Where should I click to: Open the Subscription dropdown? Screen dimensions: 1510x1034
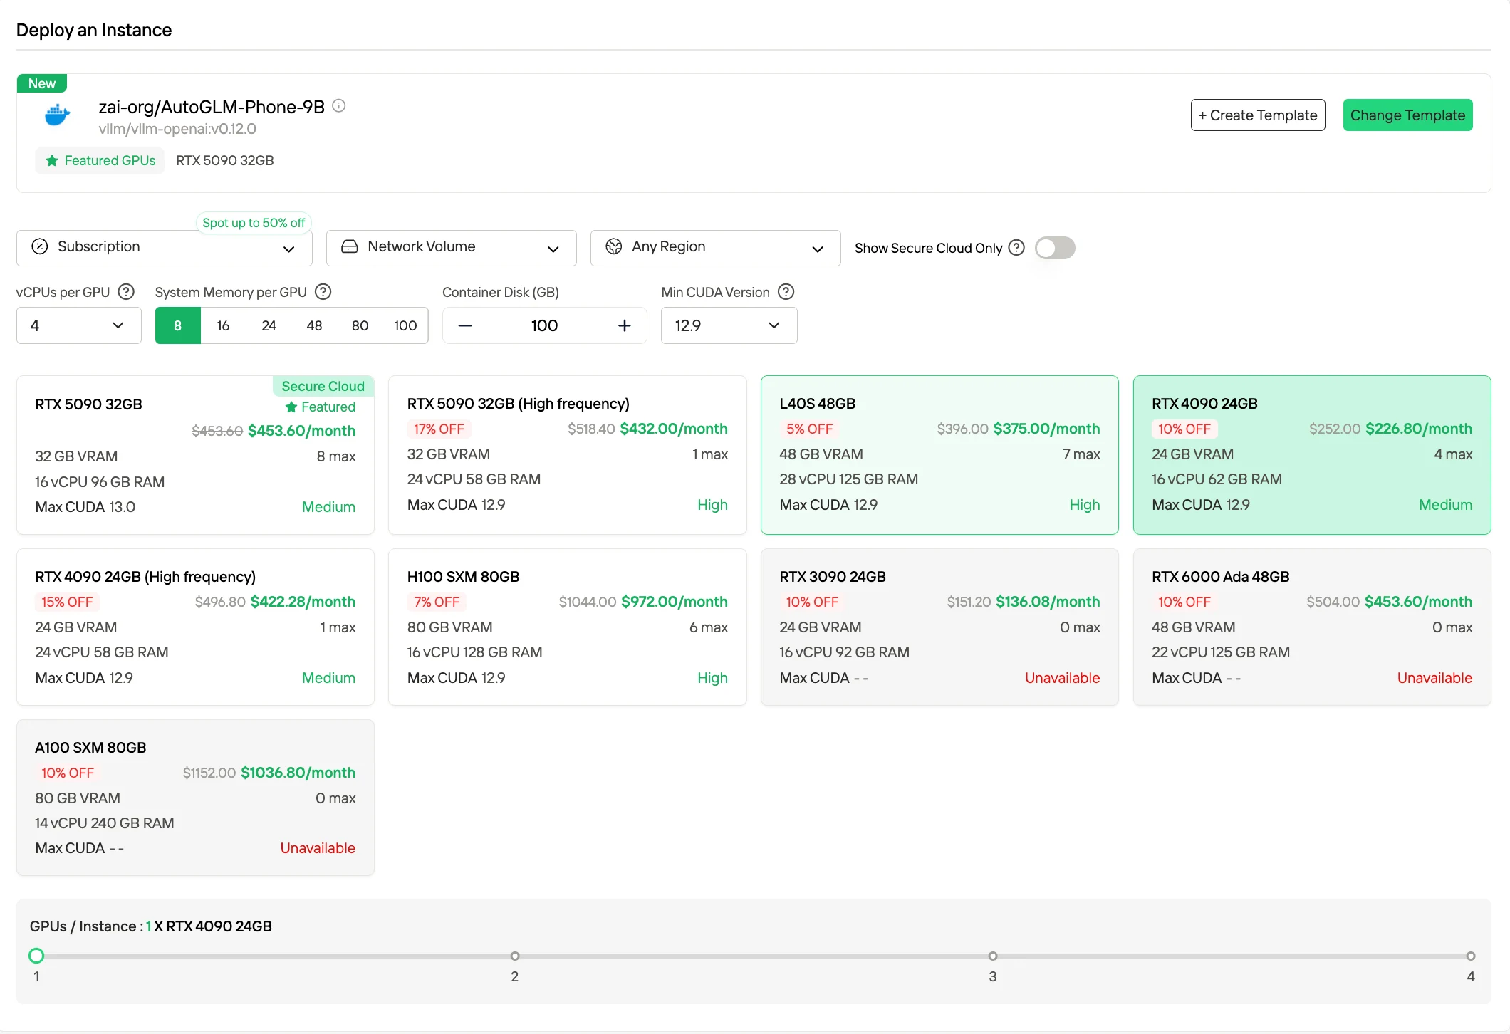pos(164,248)
